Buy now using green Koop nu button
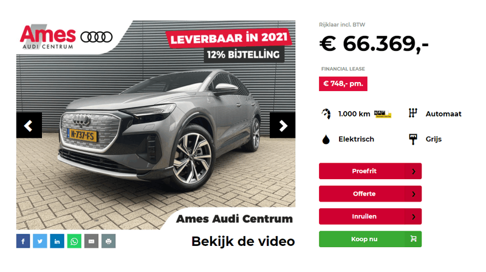 pyautogui.click(x=370, y=239)
